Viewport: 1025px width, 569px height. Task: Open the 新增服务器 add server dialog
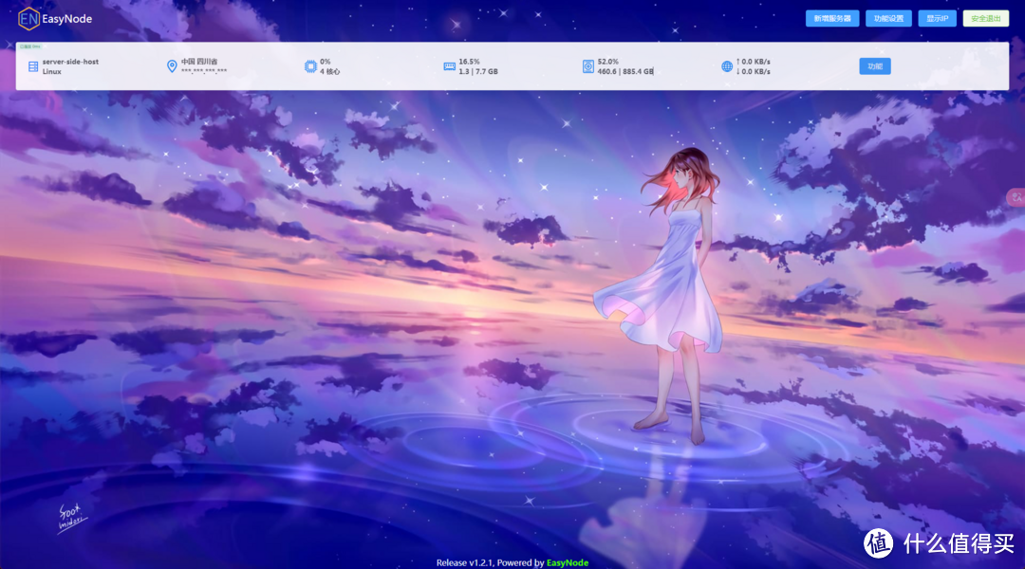coord(831,18)
